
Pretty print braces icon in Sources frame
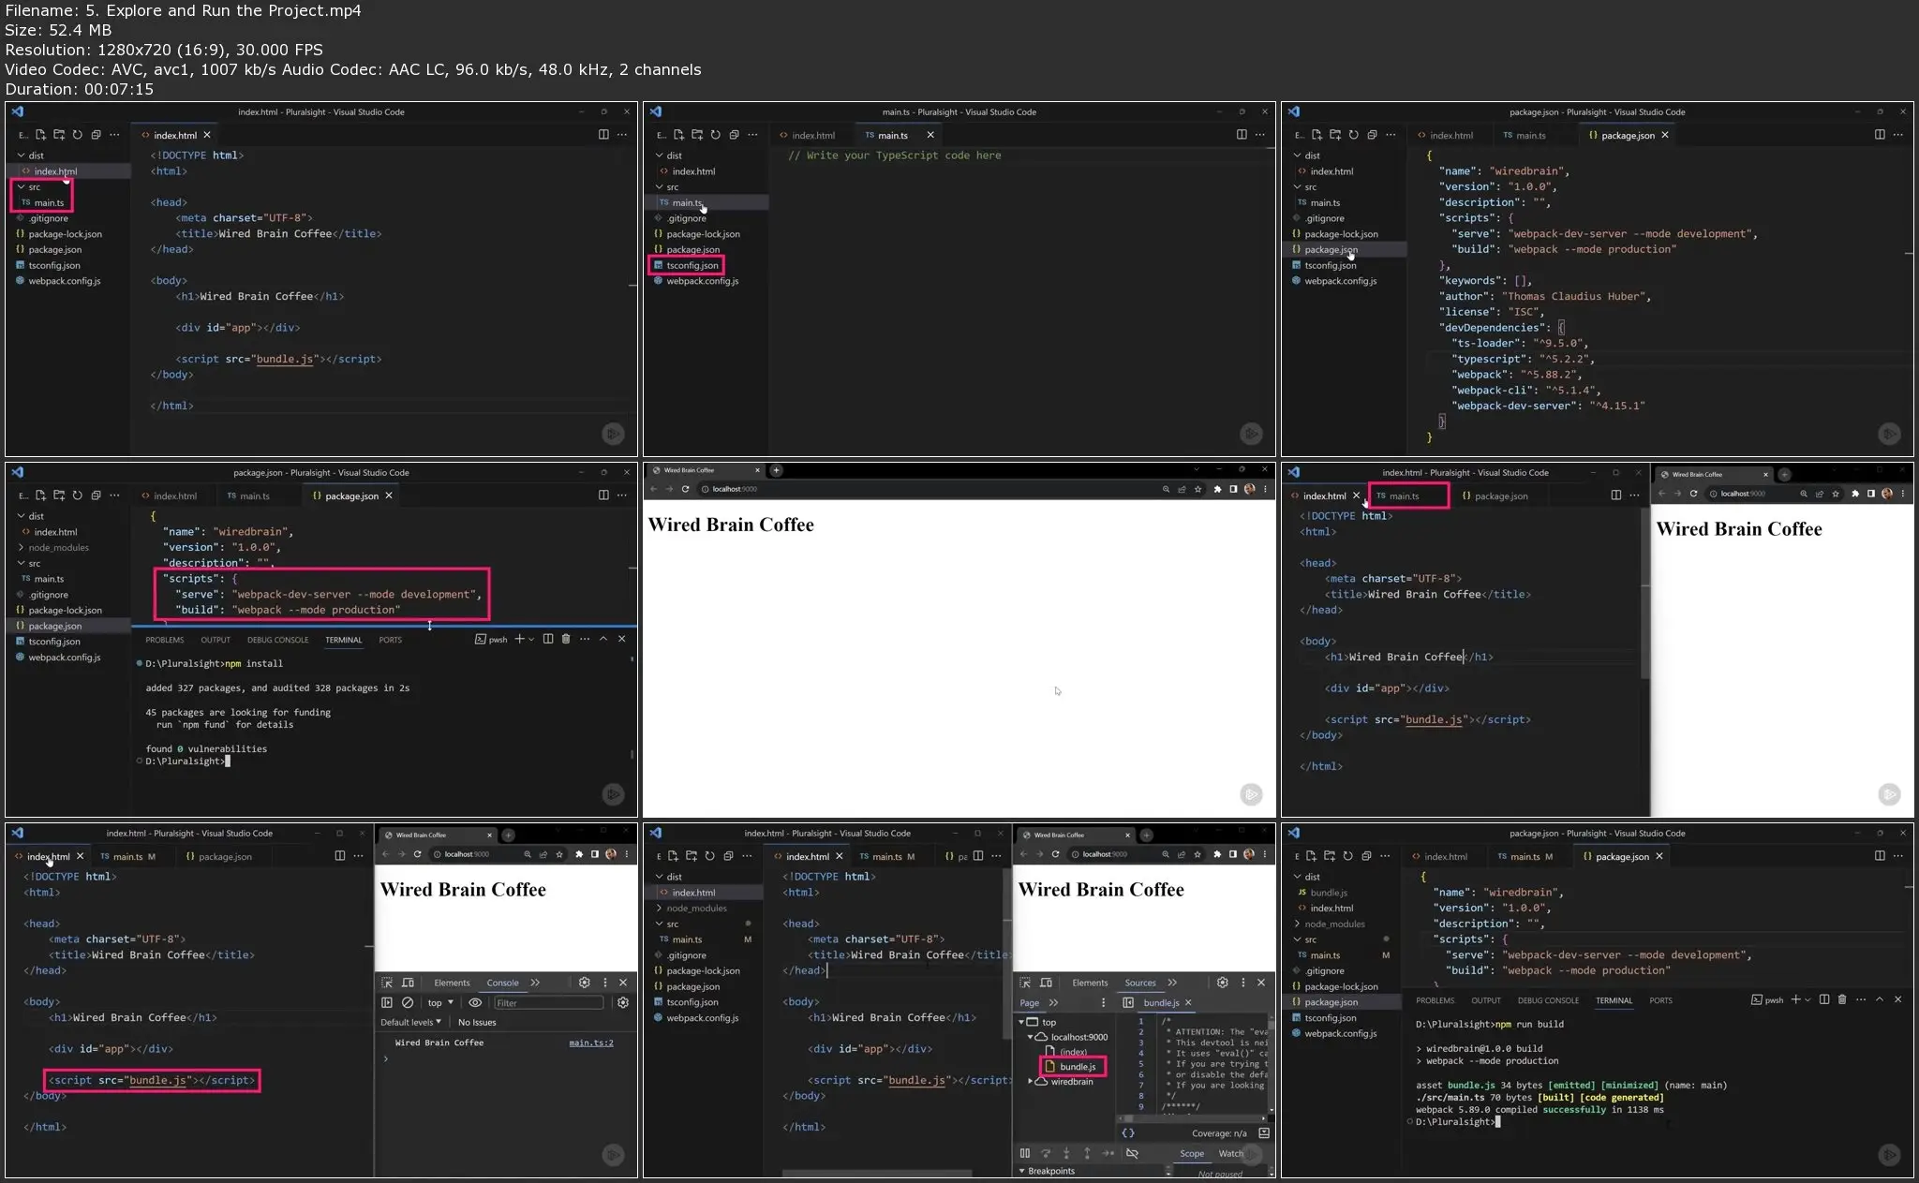coord(1128,1133)
